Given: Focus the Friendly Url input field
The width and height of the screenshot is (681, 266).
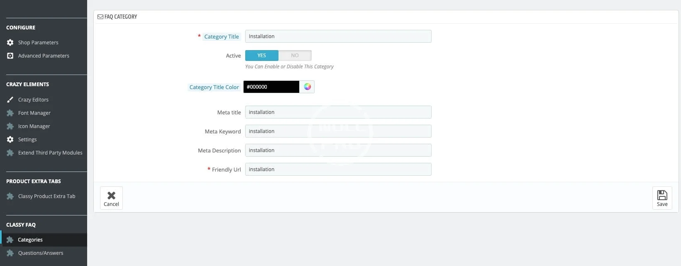Looking at the screenshot, I should coord(338,169).
